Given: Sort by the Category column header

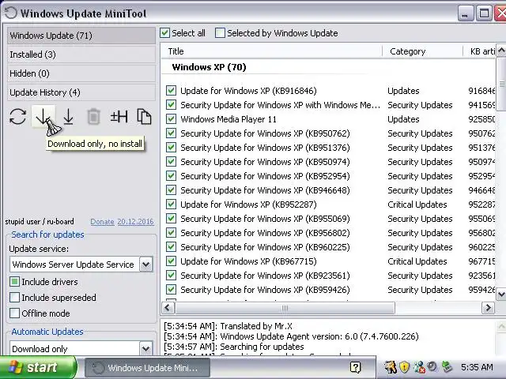Looking at the screenshot, I should [423, 51].
